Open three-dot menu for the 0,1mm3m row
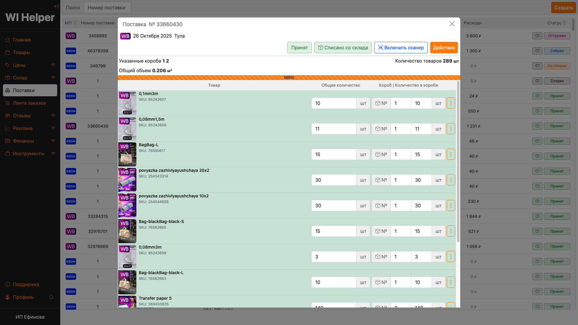This screenshot has width=578, height=325. click(x=451, y=103)
